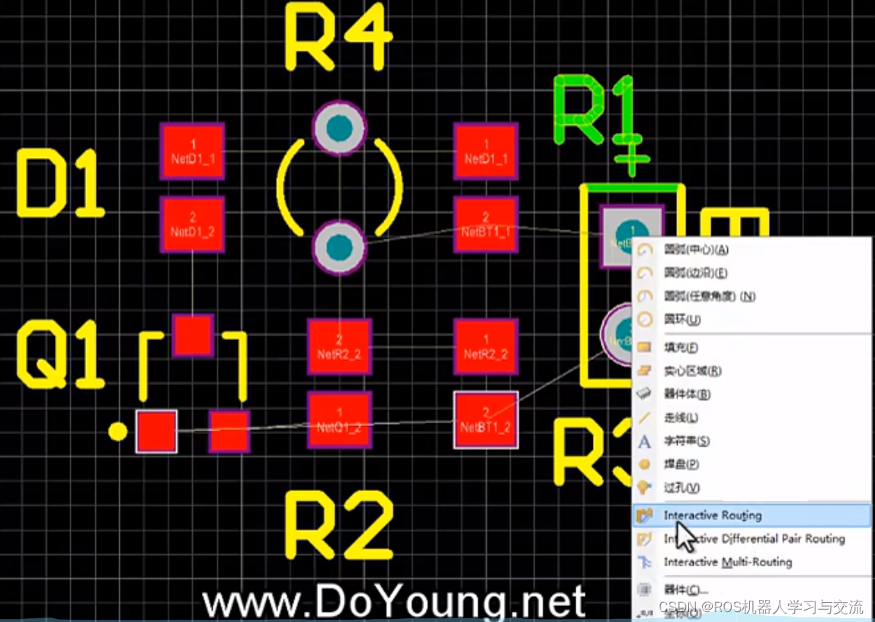This screenshot has width=875, height=622.
Task: Select the NetBT1_2 pad
Action: 486,420
